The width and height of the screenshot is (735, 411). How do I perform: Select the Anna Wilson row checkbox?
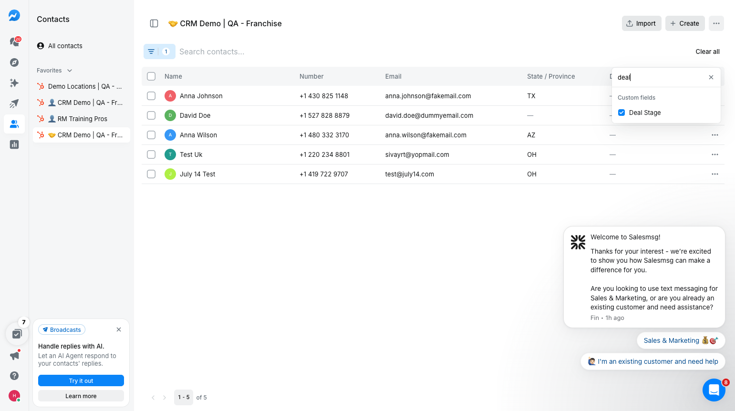coord(151,135)
